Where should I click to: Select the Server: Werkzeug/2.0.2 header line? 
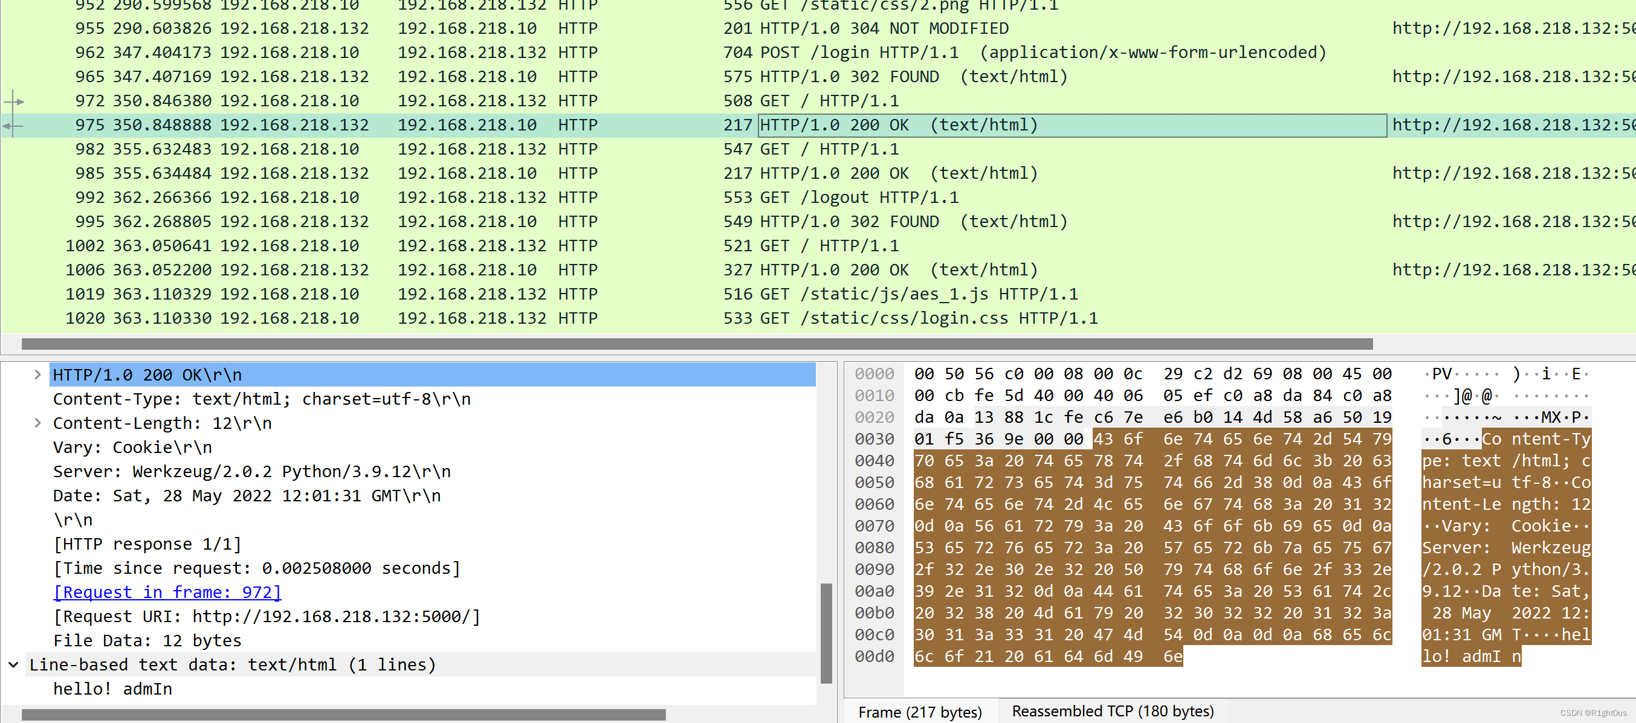[x=251, y=472]
